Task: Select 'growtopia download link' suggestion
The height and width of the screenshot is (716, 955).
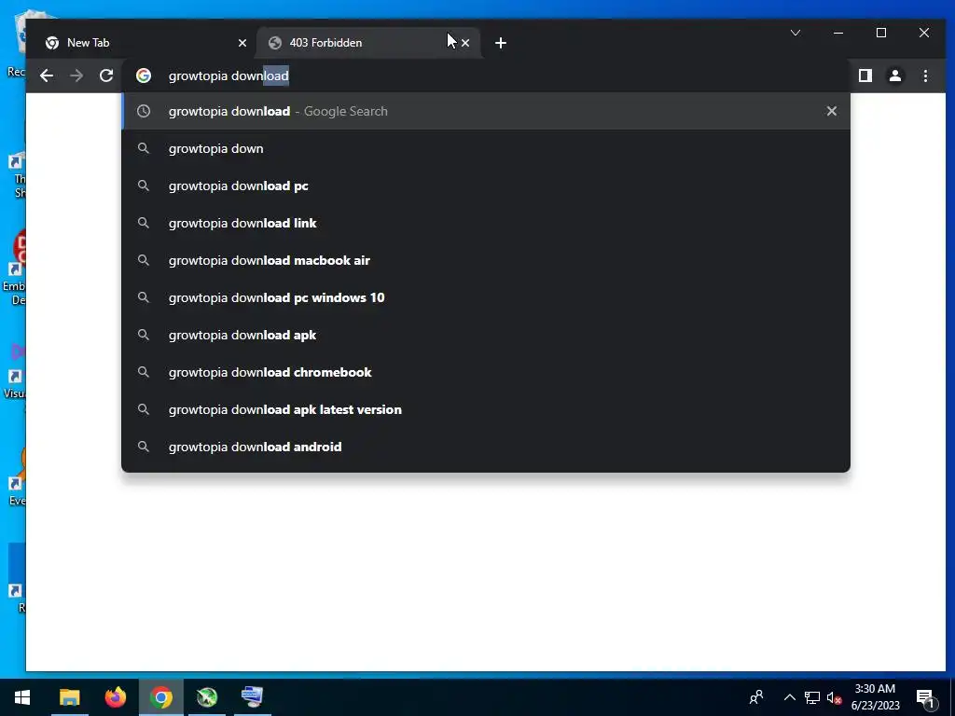Action: pyautogui.click(x=485, y=223)
